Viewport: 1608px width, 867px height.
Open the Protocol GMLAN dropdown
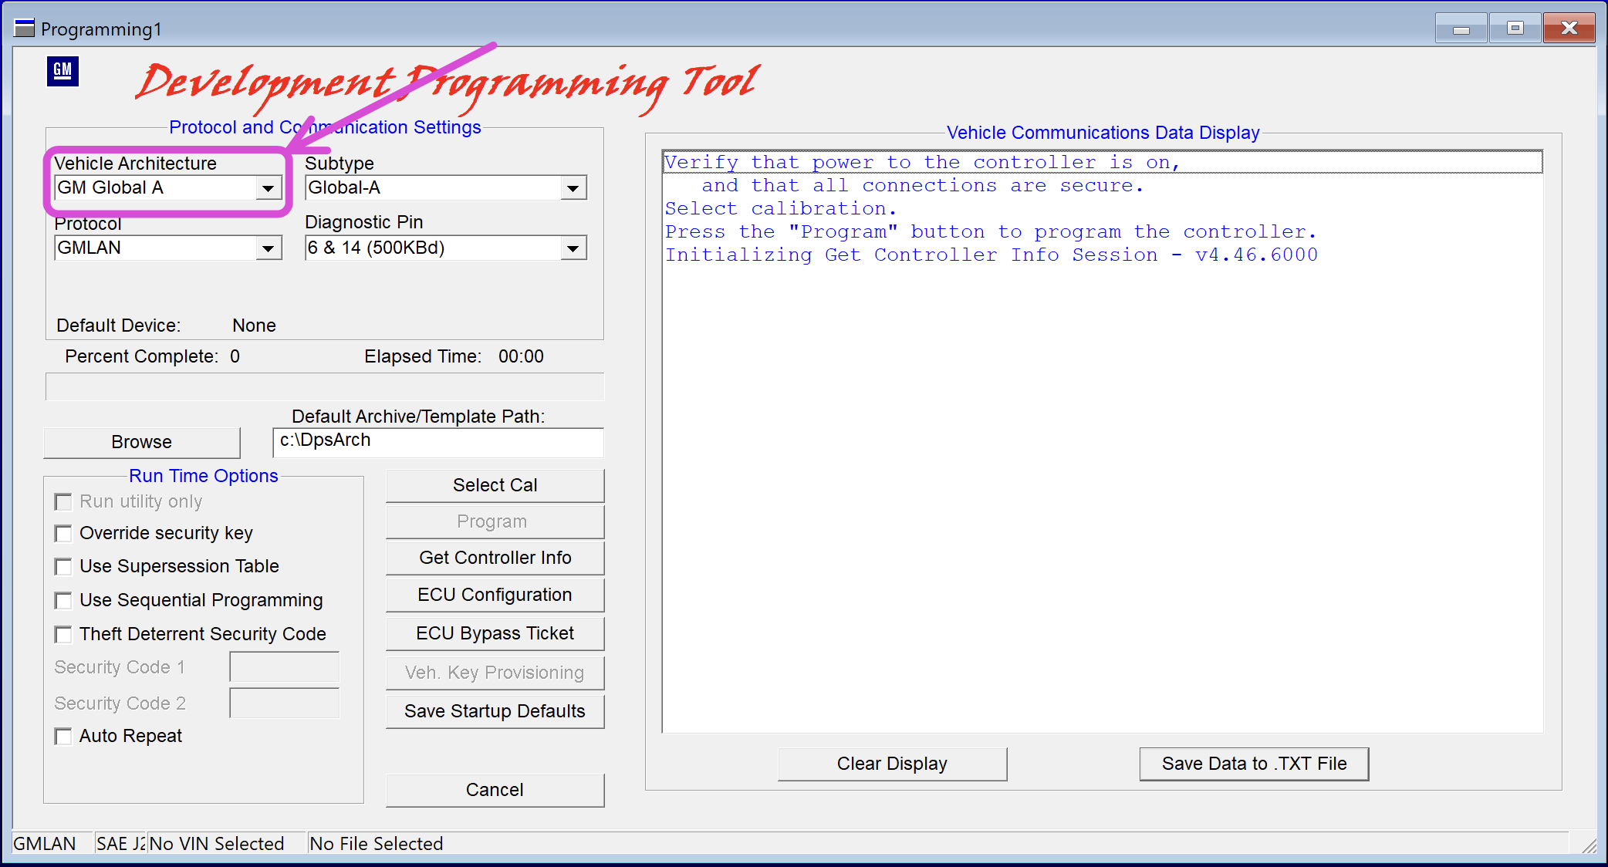[x=268, y=248]
